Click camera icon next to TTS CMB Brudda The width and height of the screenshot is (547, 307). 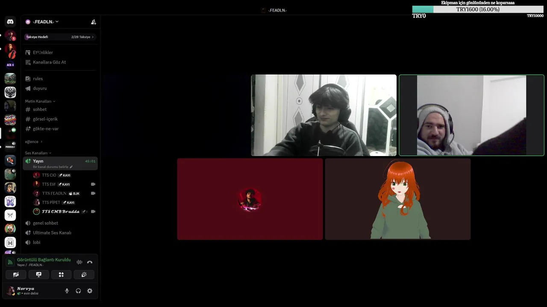[93, 211]
